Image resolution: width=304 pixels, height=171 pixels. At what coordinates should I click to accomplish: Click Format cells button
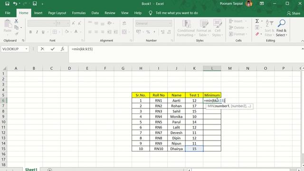tap(238, 34)
